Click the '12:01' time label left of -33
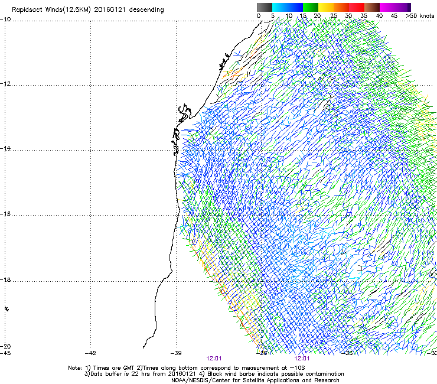This screenshot has height=384, width=437. click(x=302, y=359)
